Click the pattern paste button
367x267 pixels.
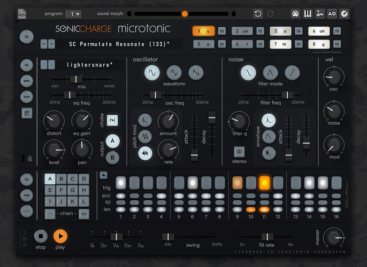[27, 211]
